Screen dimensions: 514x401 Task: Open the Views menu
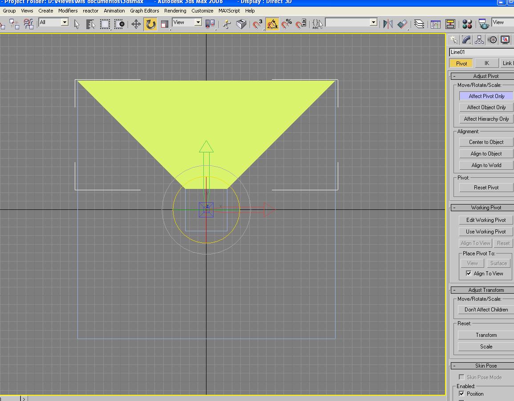click(x=27, y=11)
